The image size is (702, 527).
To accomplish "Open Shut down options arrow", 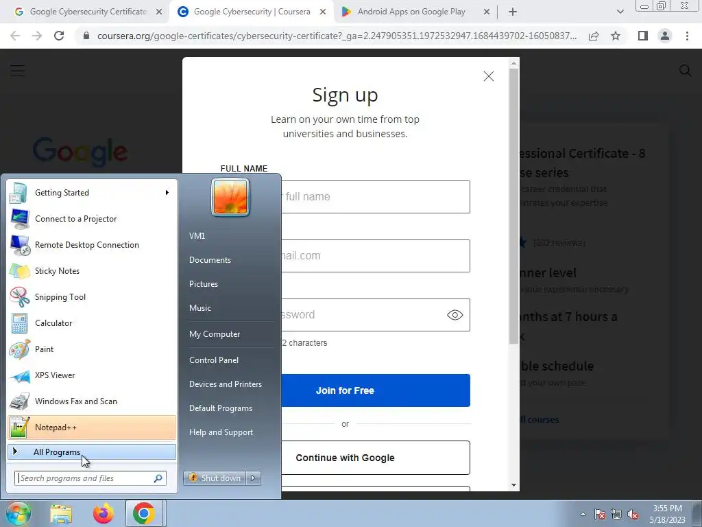I will coord(254,478).
